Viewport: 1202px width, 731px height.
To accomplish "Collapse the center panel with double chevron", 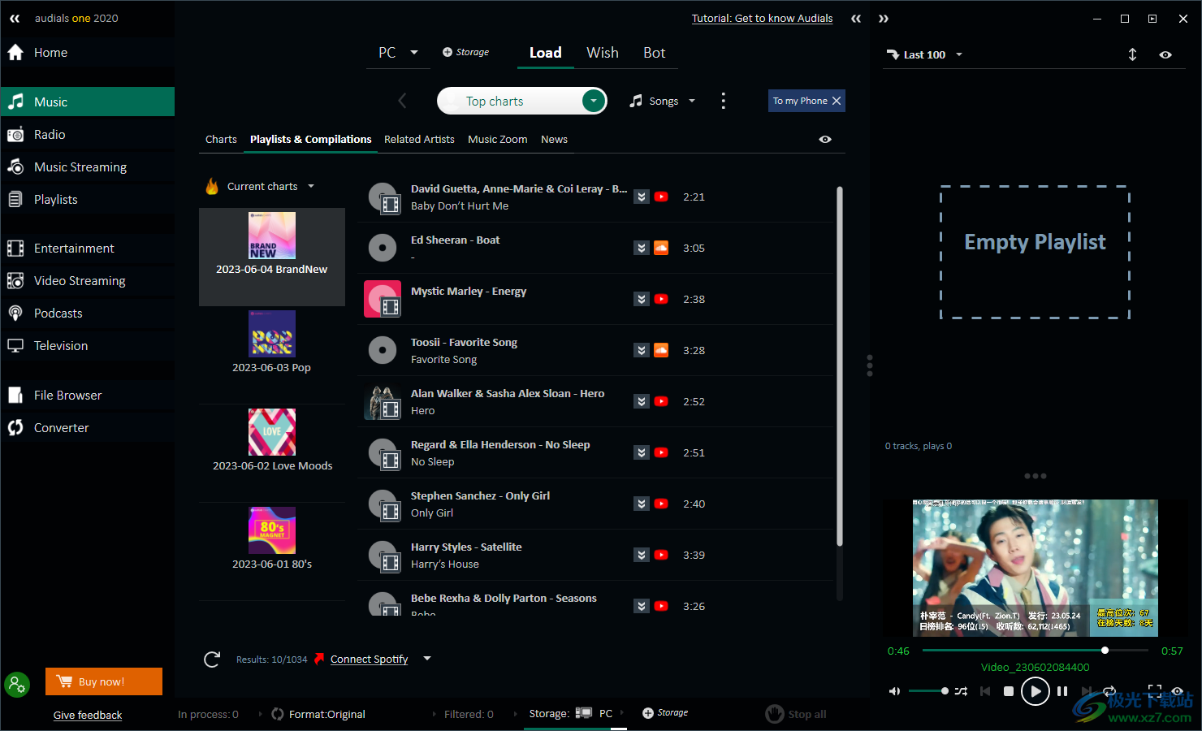I will [x=856, y=18].
